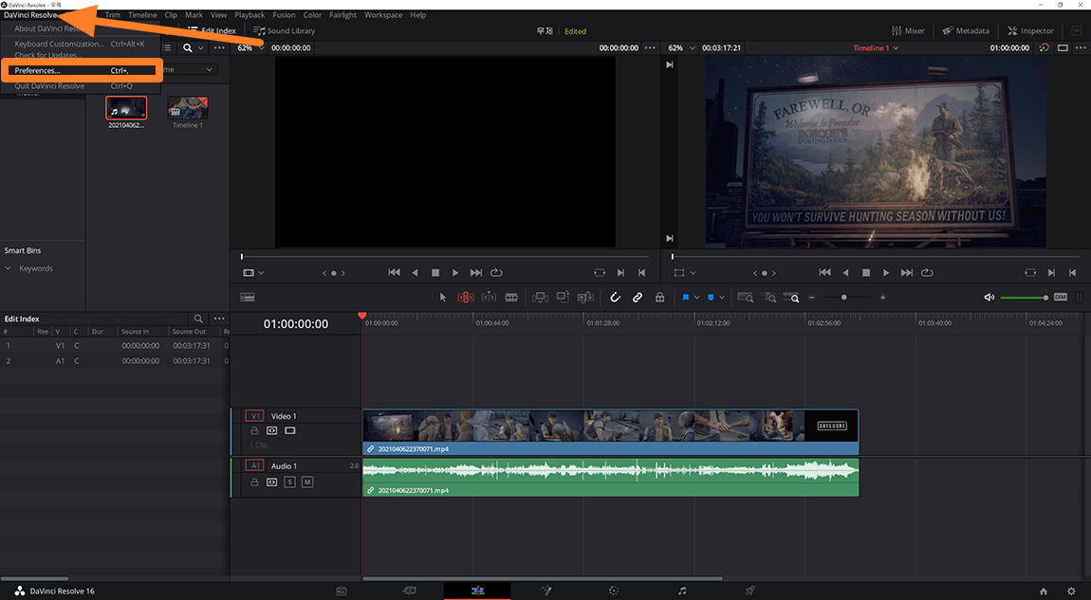Viewport: 1091px width, 600px height.
Task: Open the Fusion menu
Action: pos(284,15)
